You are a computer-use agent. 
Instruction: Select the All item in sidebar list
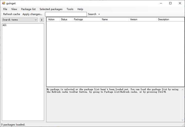[5, 25]
